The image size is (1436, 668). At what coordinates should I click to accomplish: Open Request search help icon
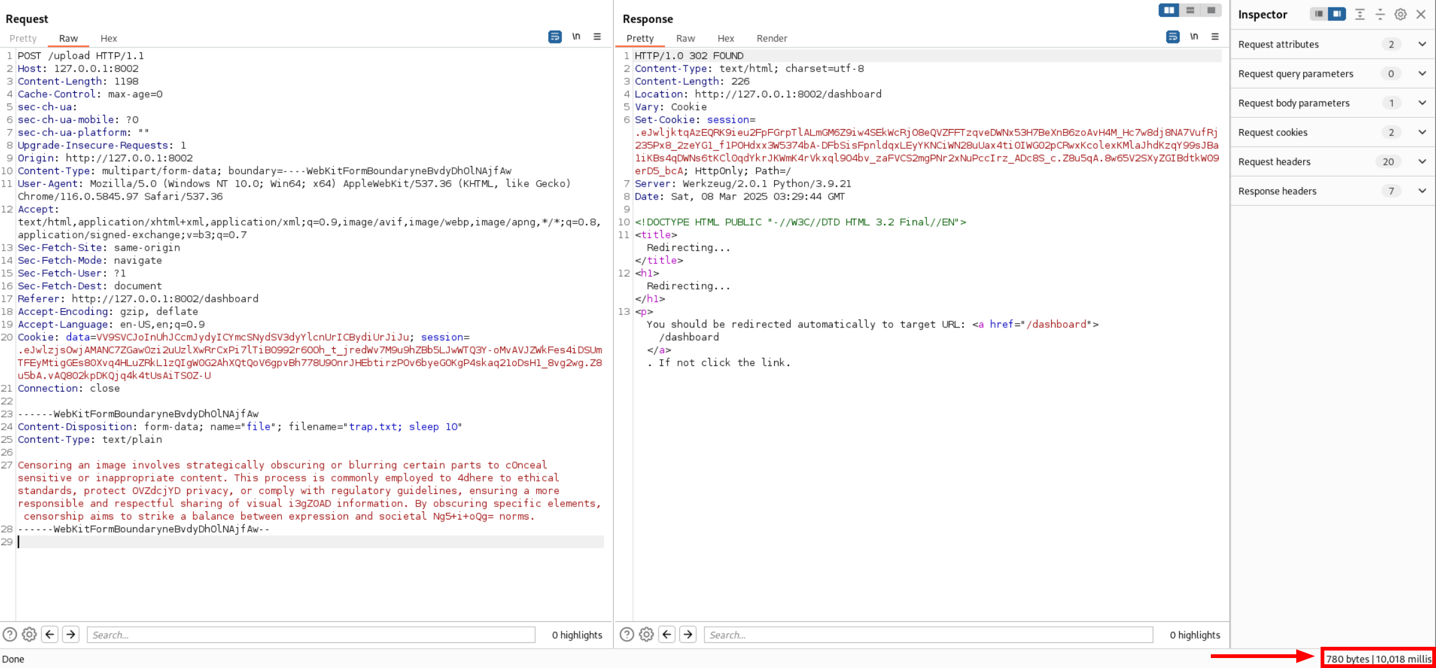pos(10,634)
